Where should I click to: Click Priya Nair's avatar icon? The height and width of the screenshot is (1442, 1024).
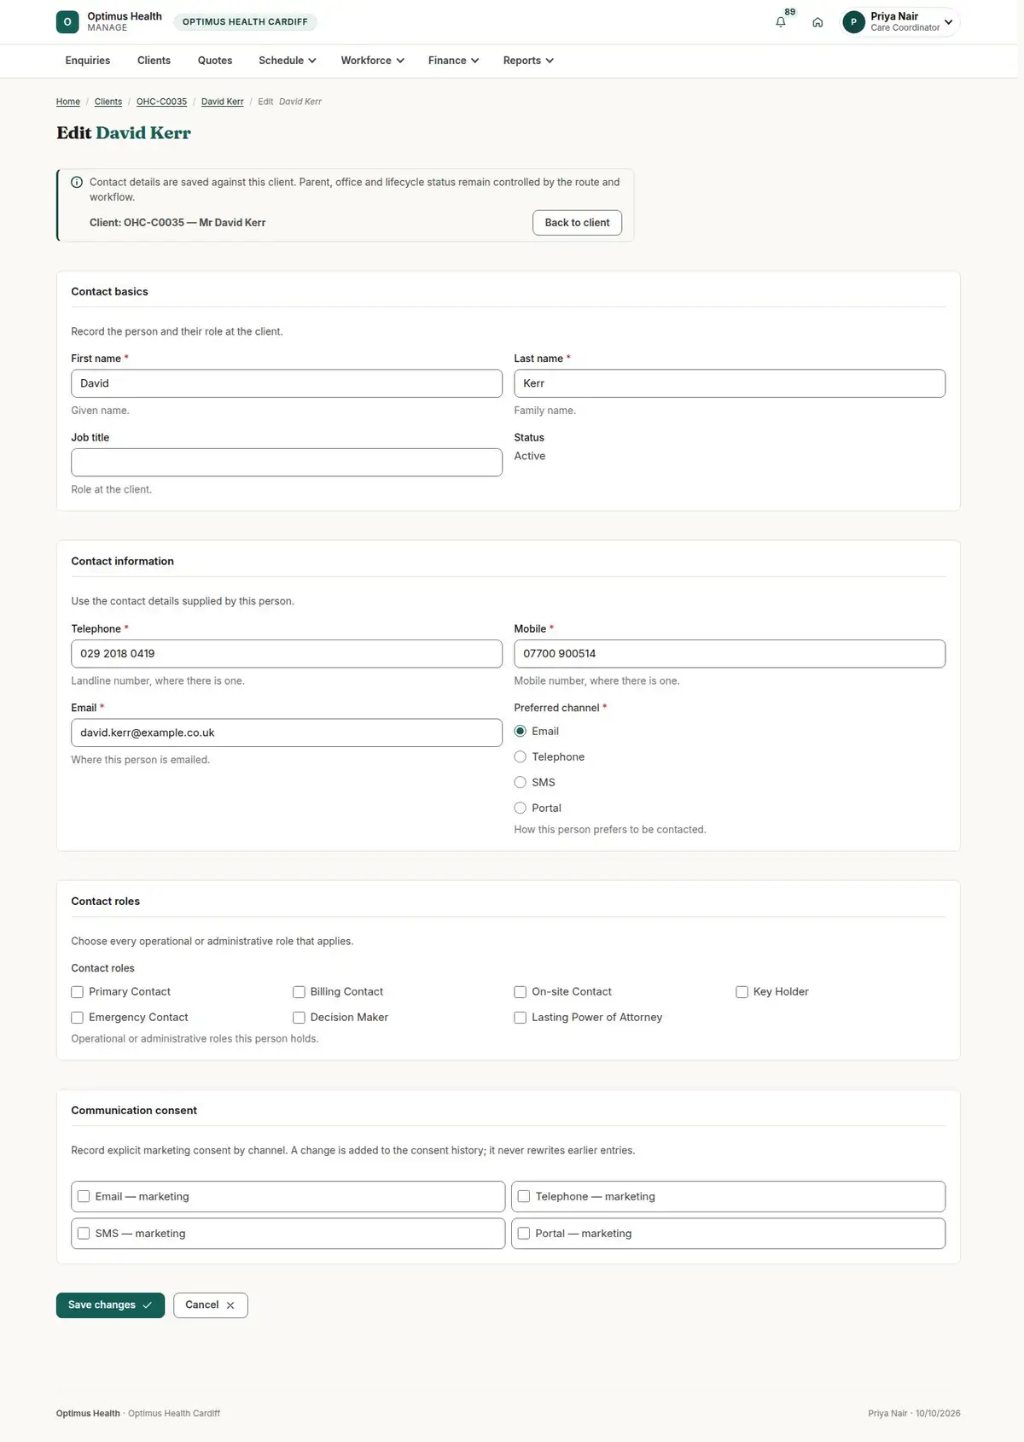853,22
